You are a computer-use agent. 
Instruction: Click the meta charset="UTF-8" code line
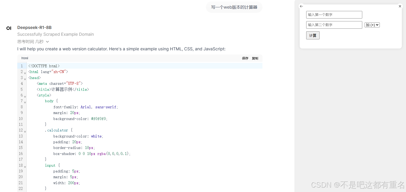click(60, 83)
